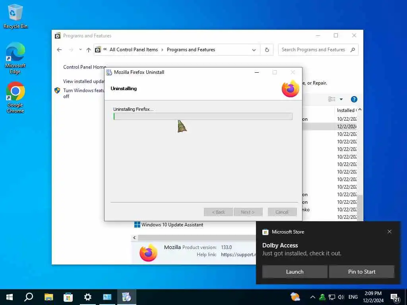Go up one level in Control Panel
The image size is (407, 305).
tap(89, 50)
